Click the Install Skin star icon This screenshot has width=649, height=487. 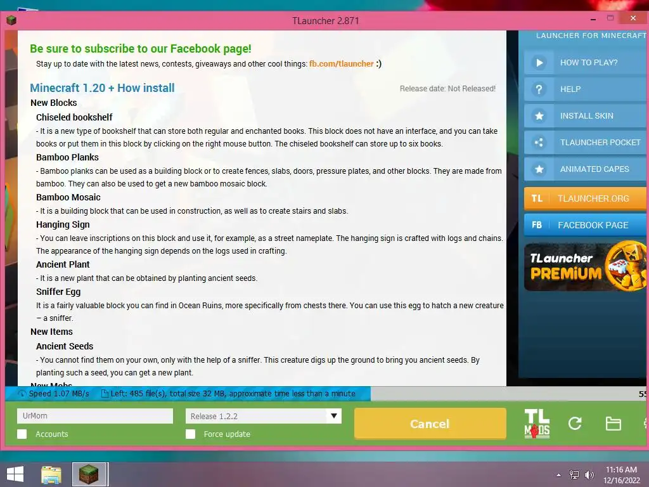pos(539,116)
